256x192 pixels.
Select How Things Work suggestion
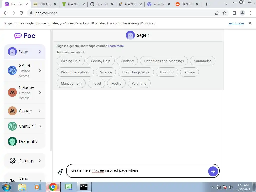[136, 72]
